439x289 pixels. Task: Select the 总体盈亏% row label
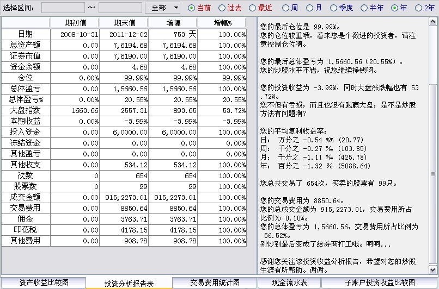26,99
